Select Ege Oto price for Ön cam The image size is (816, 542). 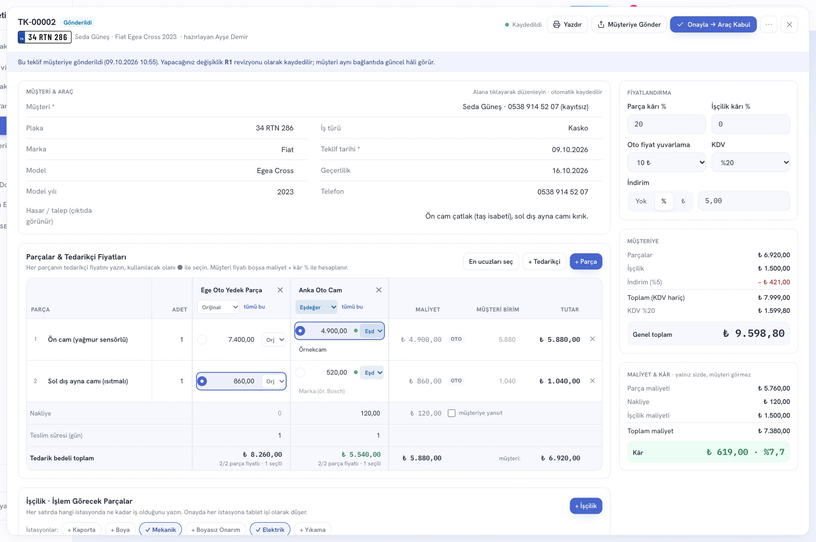[202, 339]
